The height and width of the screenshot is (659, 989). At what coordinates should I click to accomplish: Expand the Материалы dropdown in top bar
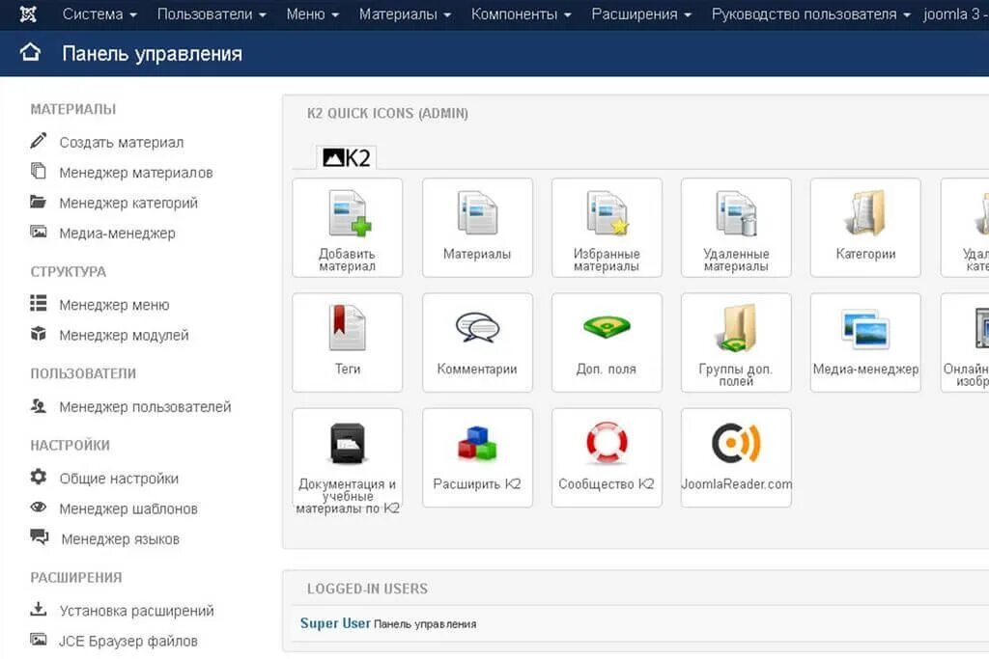[405, 14]
